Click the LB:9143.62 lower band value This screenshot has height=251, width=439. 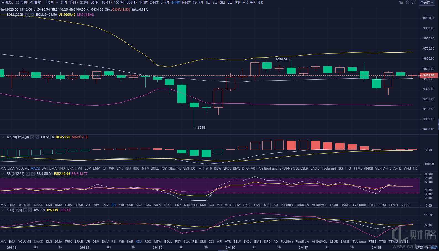(85, 15)
